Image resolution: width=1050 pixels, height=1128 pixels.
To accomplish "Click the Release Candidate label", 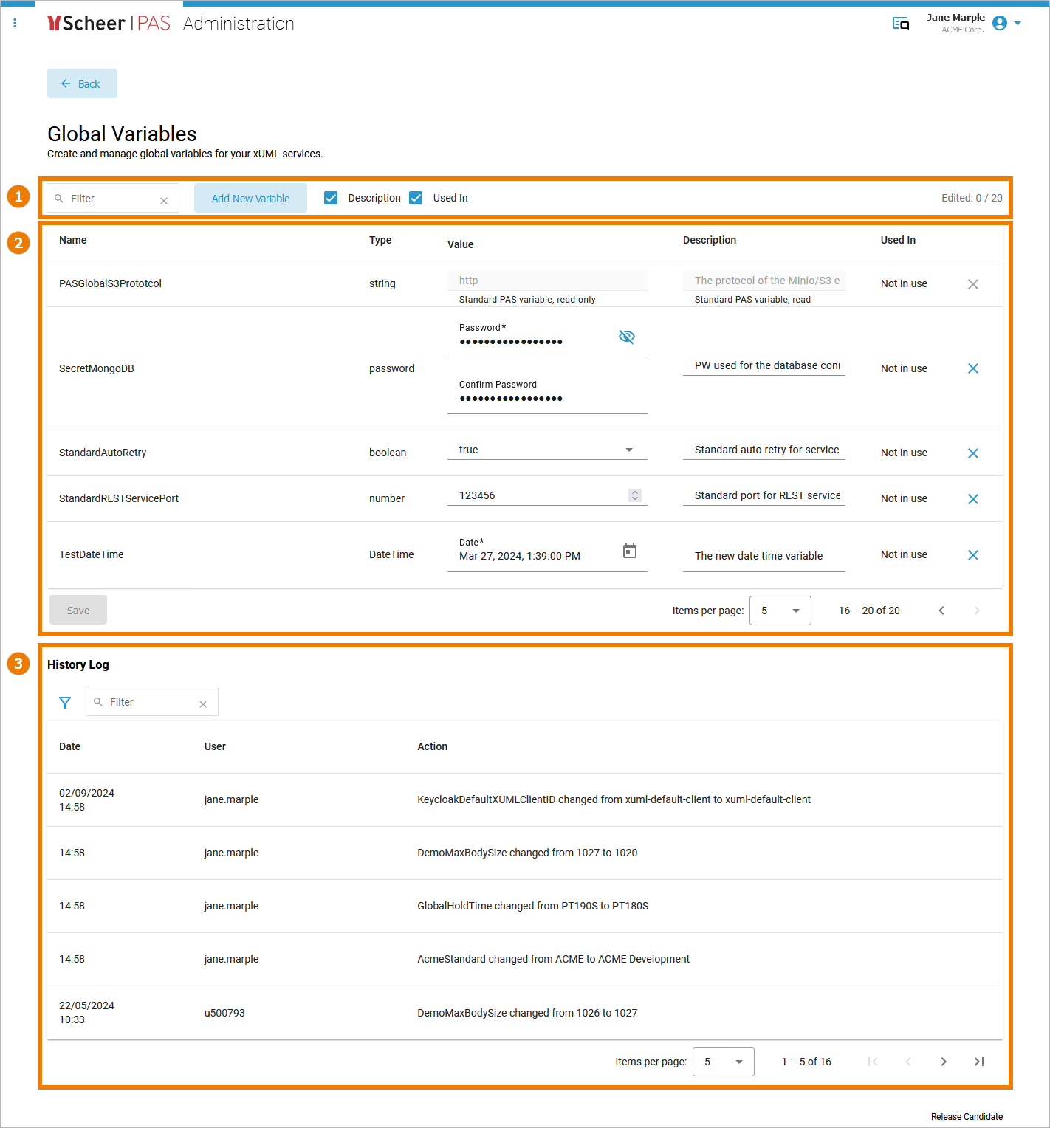I will (966, 1116).
